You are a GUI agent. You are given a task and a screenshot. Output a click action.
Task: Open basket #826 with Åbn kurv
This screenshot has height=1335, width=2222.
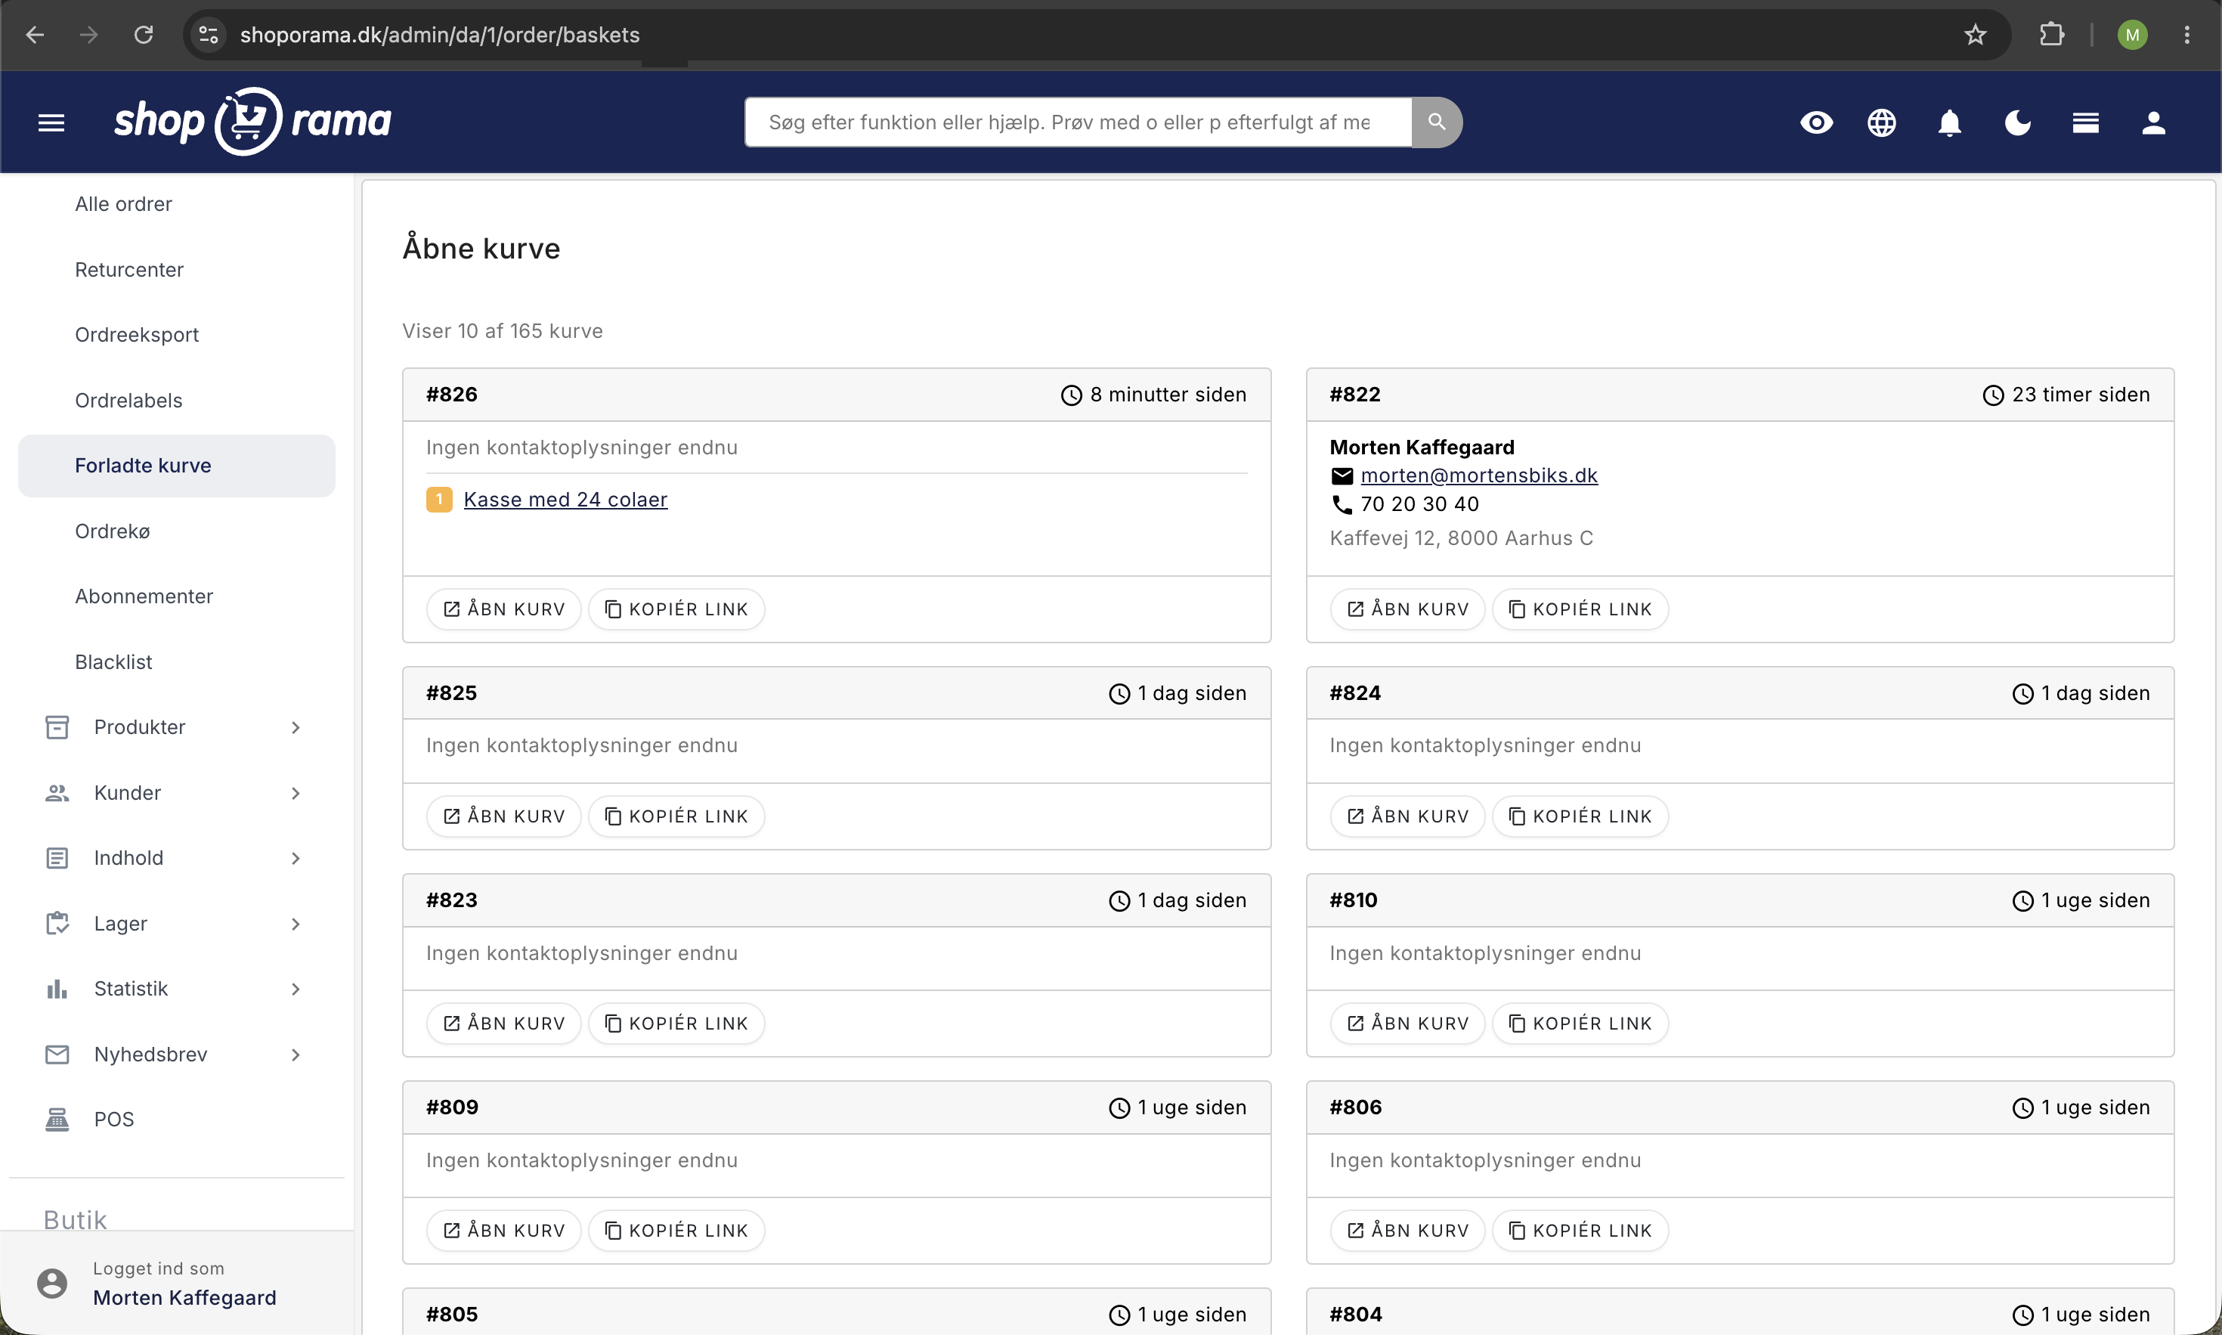pos(503,609)
